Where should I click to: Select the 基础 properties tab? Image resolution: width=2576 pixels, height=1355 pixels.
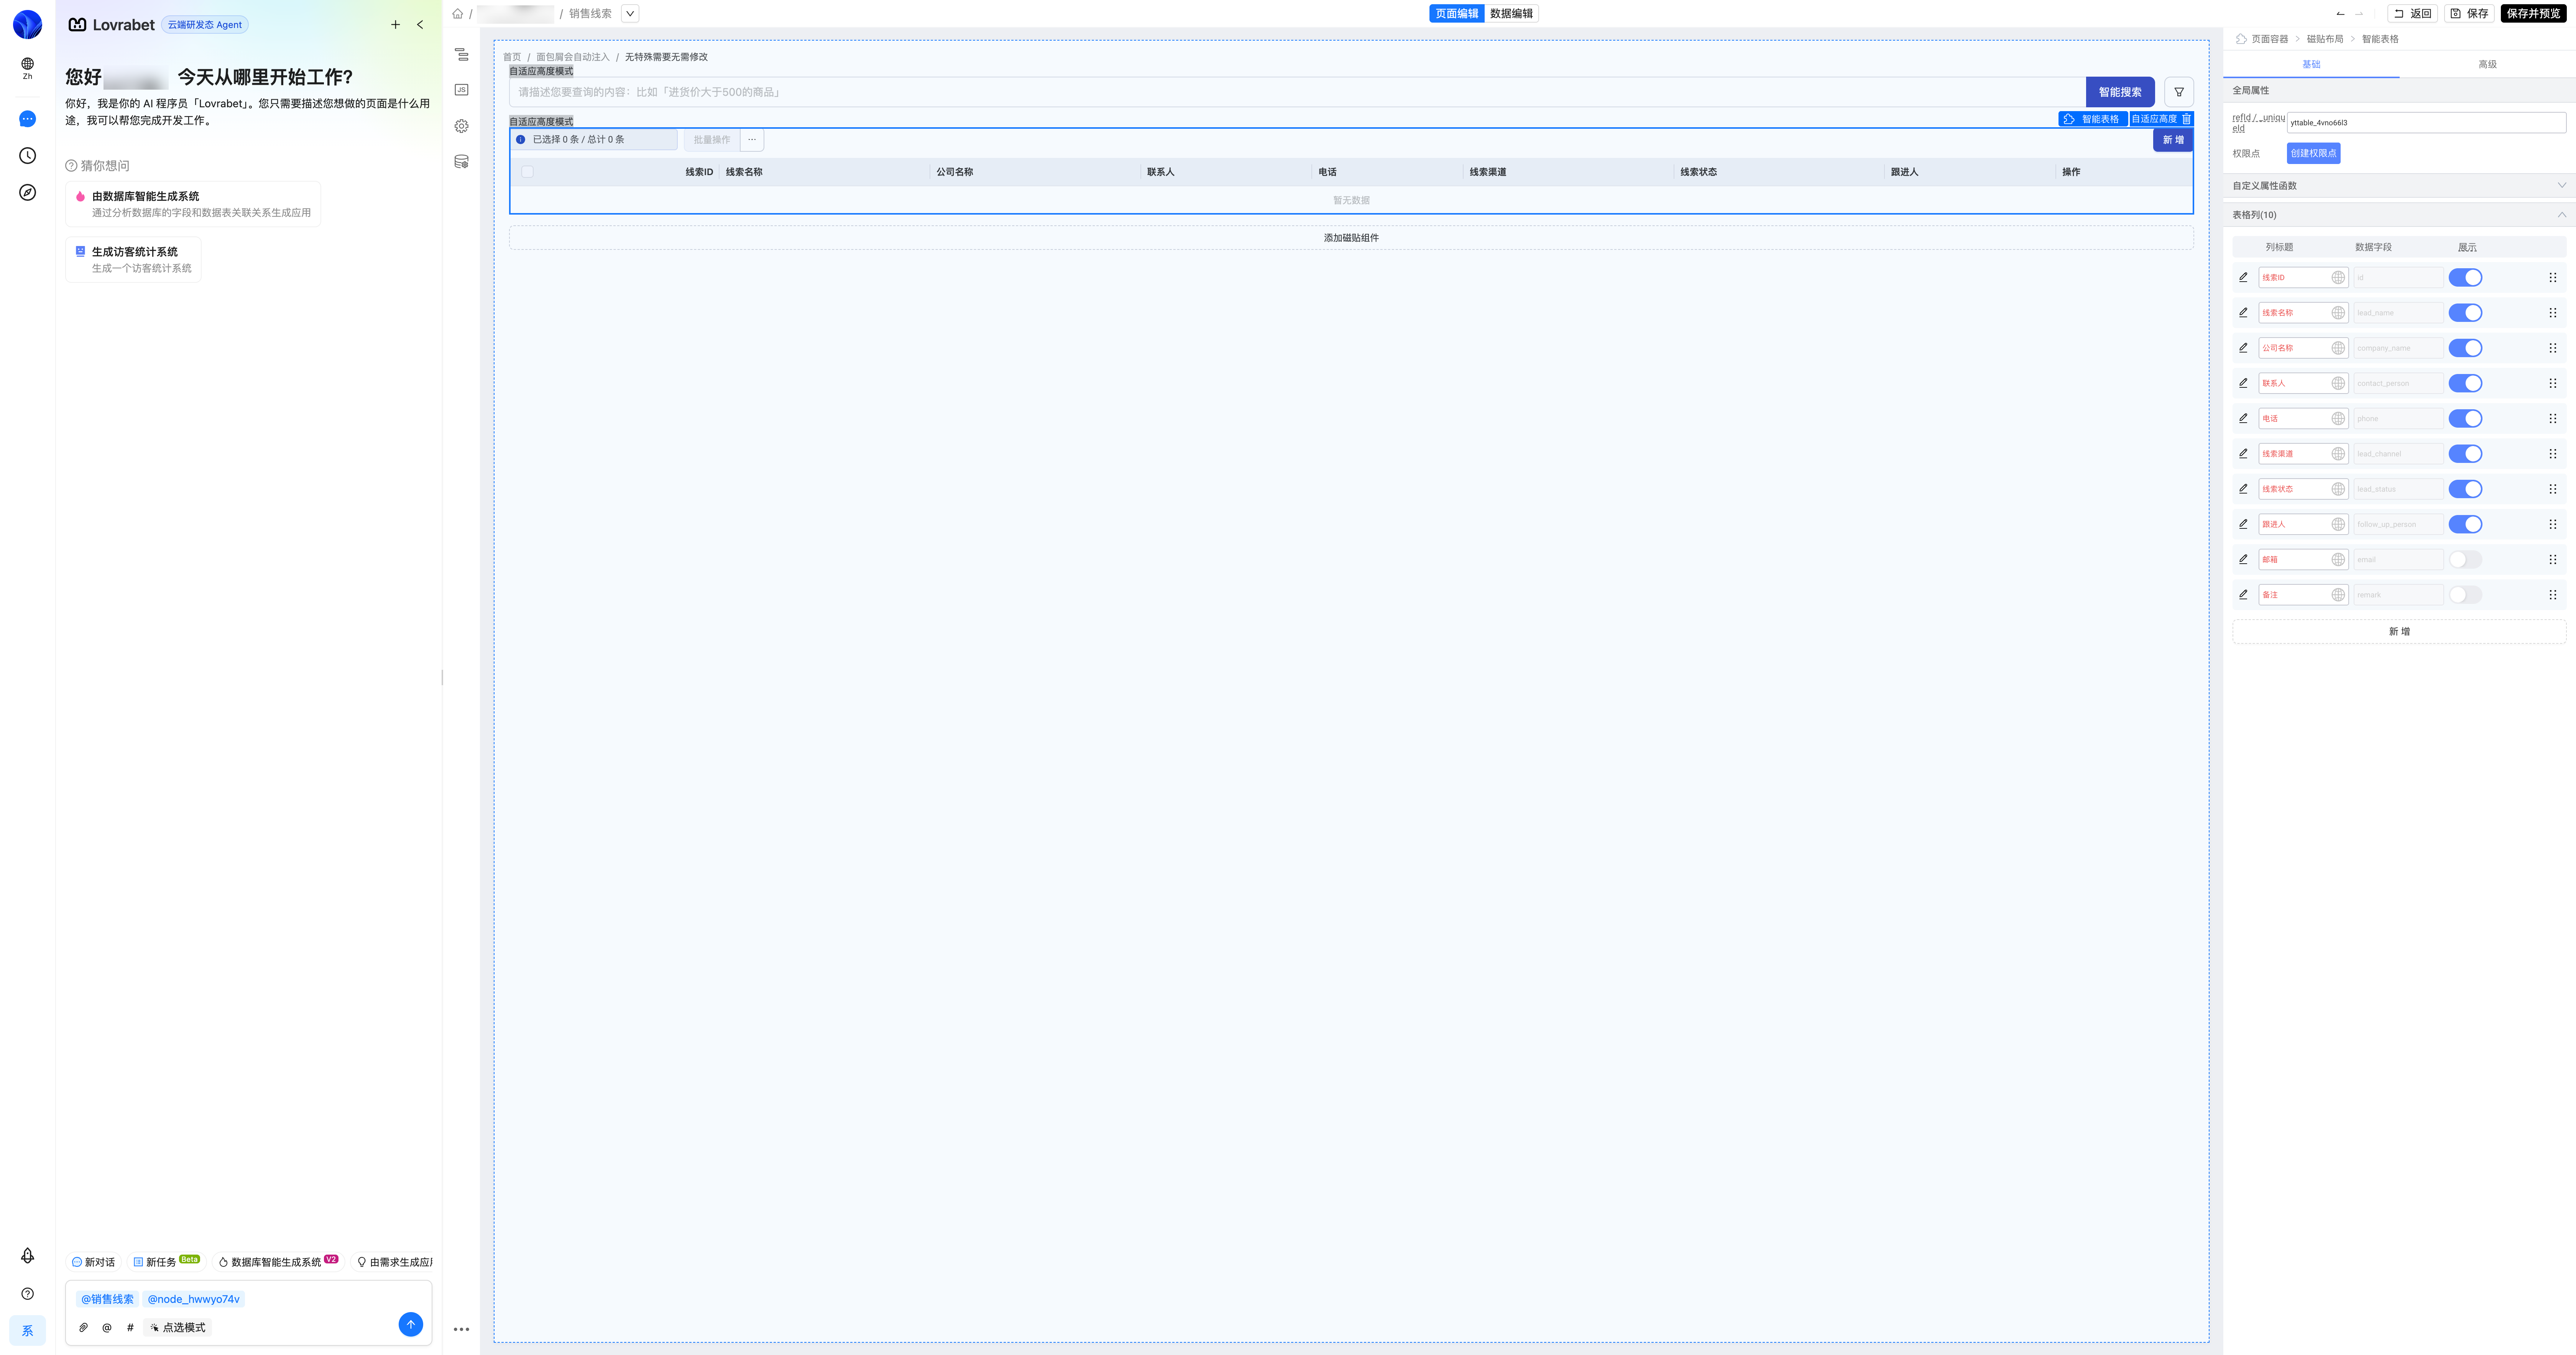point(2311,64)
